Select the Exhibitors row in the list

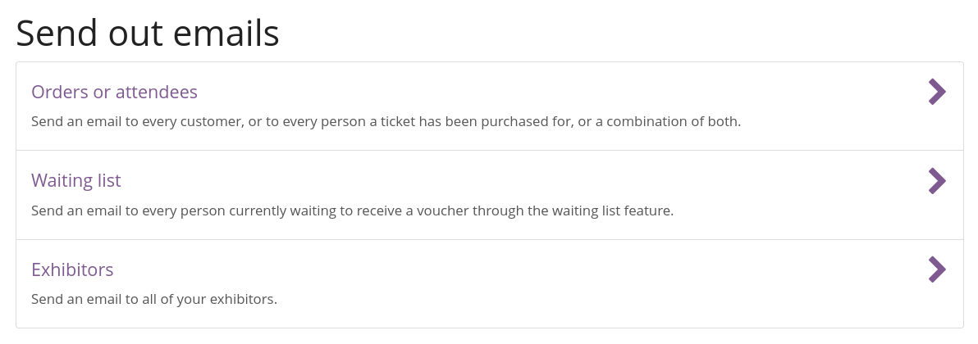click(x=489, y=283)
